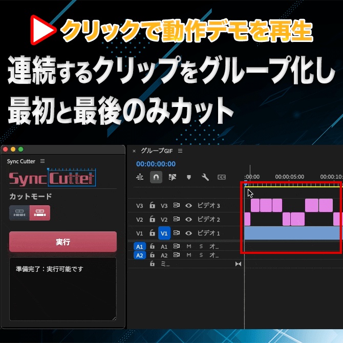Toggle insert sequences as nests icon
The height and width of the screenshot is (343, 343).
click(140, 177)
